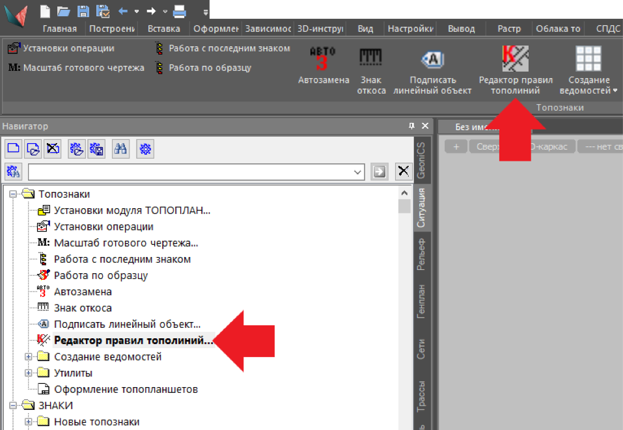The width and height of the screenshot is (623, 430).
Task: Click into the Navigator search input field
Action: [x=189, y=172]
